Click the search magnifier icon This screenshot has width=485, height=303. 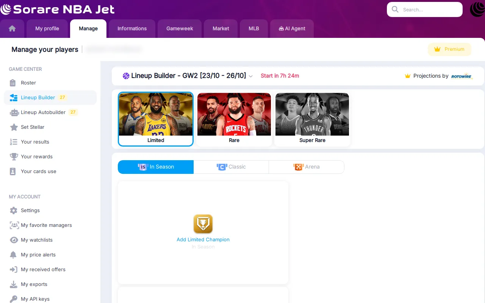point(395,9)
